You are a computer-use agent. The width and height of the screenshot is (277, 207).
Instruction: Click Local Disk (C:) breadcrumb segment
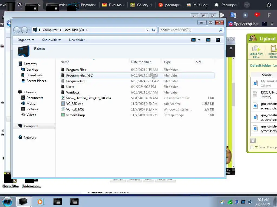click(x=74, y=30)
